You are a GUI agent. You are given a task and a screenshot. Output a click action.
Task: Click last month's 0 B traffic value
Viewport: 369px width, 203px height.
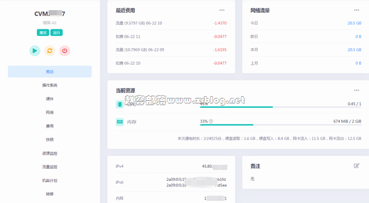coord(358,63)
